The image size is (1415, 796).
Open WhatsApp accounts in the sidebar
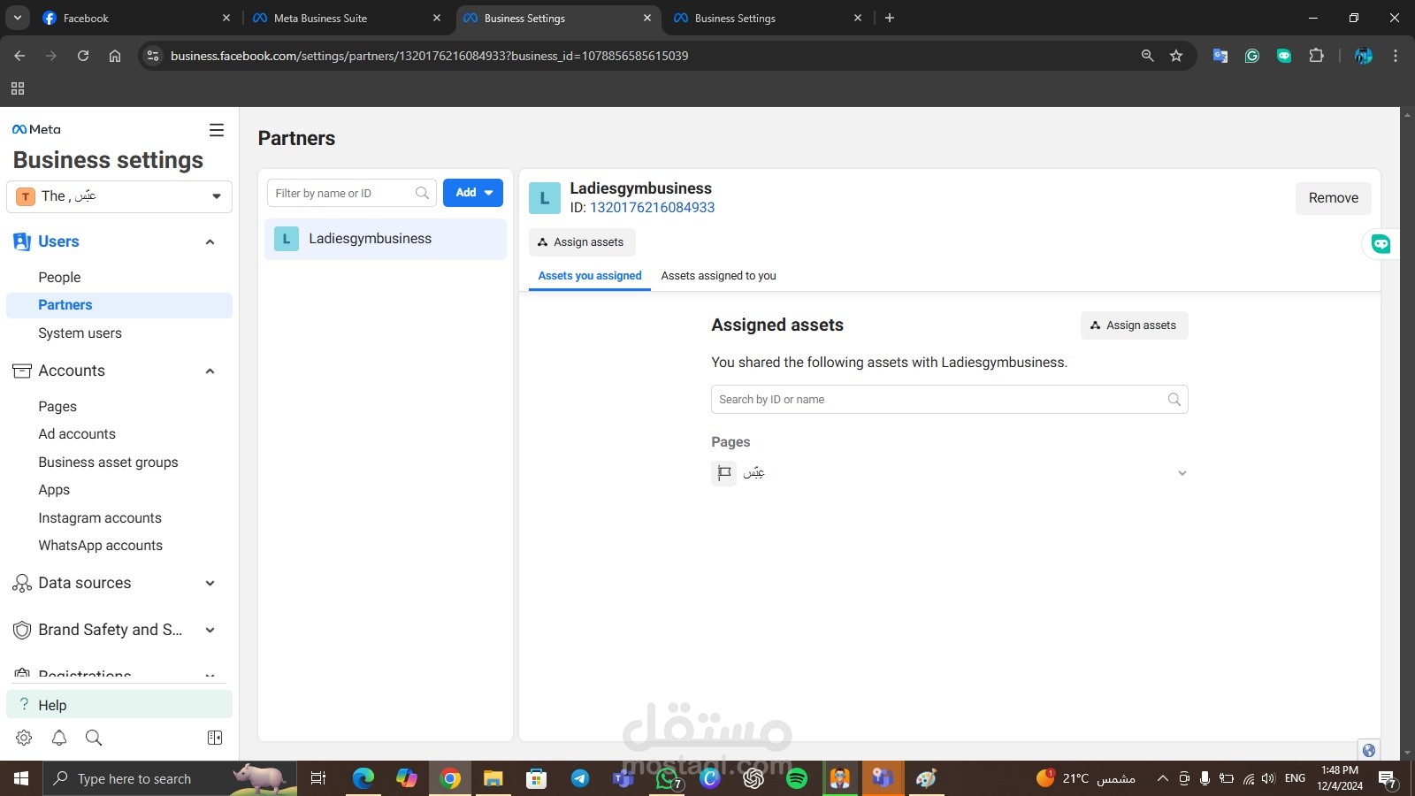click(x=100, y=546)
